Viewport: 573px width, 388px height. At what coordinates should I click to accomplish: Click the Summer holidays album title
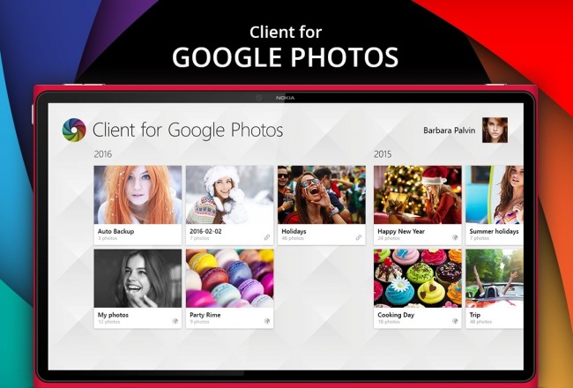point(494,231)
